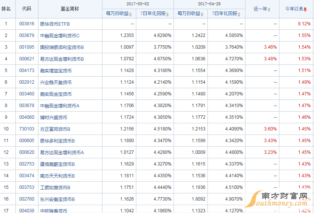
Task: Open fund 银华多利宝货币B
Action: 57,141
